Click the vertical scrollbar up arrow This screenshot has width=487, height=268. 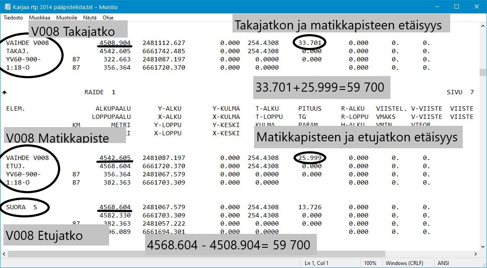(x=482, y=26)
